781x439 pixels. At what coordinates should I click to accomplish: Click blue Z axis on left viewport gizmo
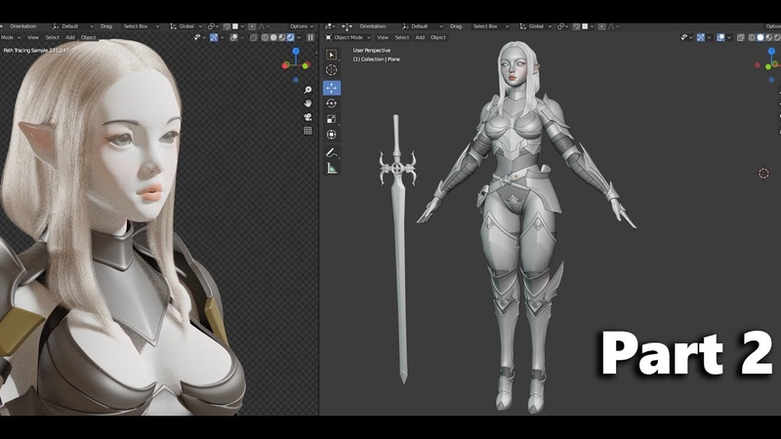(296, 51)
